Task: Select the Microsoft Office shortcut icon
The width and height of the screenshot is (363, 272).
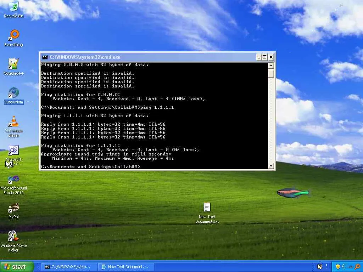Action: (x=14, y=155)
